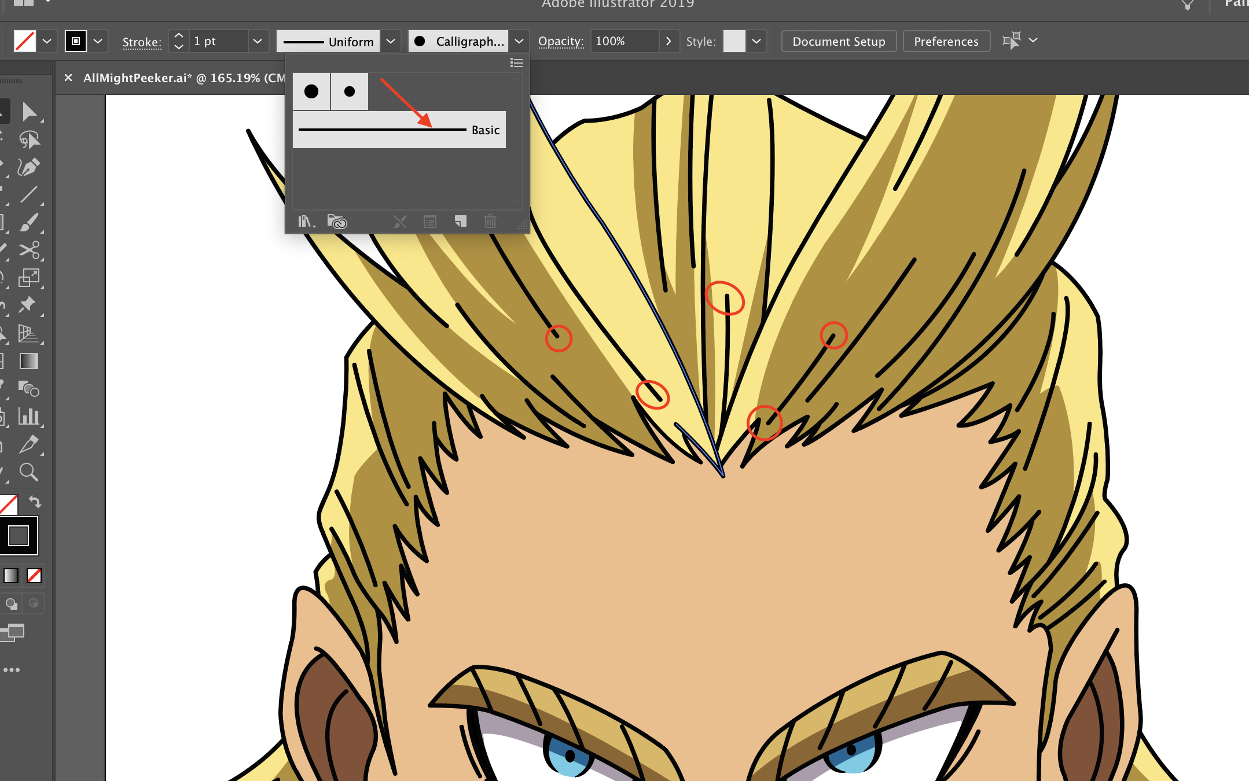Select the Zoom magnifier tool

tap(29, 472)
